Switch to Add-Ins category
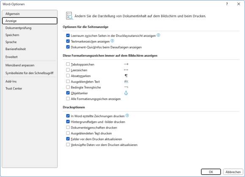 click(30, 81)
